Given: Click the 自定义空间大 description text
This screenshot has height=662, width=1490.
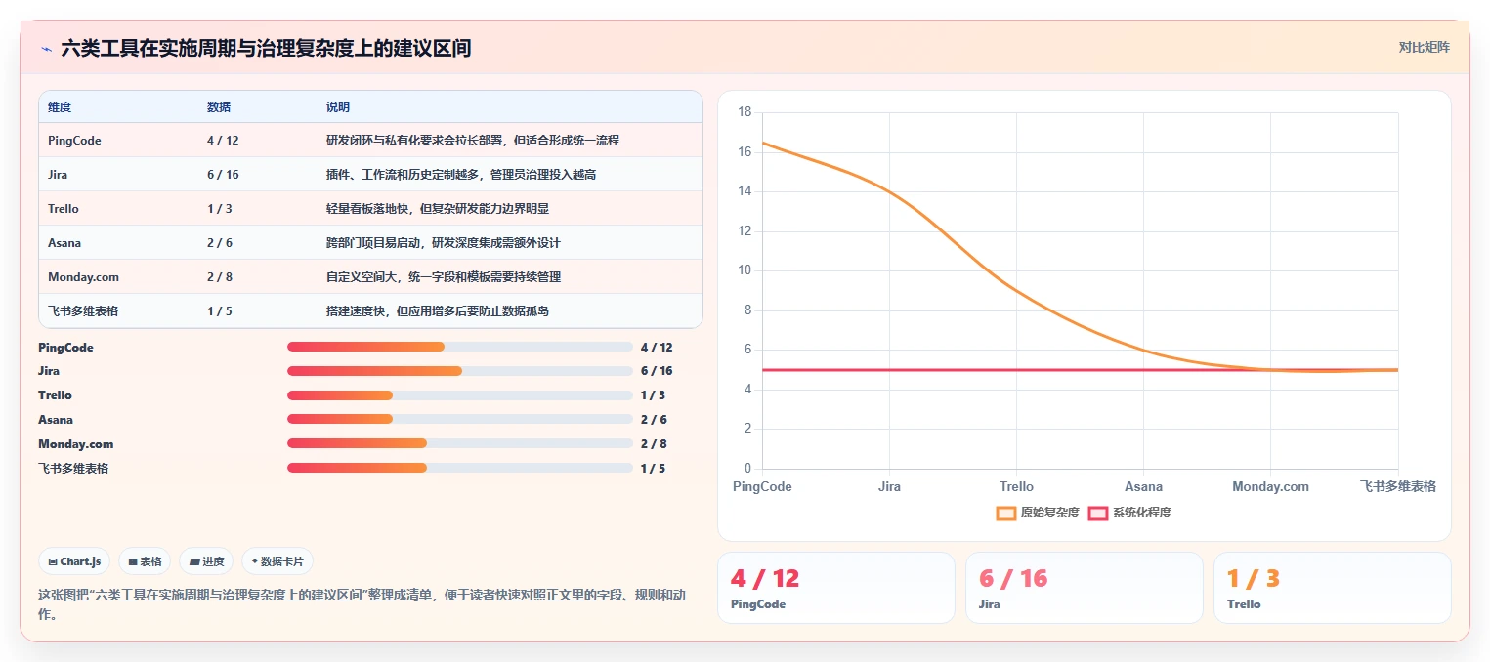Looking at the screenshot, I should pos(444,277).
